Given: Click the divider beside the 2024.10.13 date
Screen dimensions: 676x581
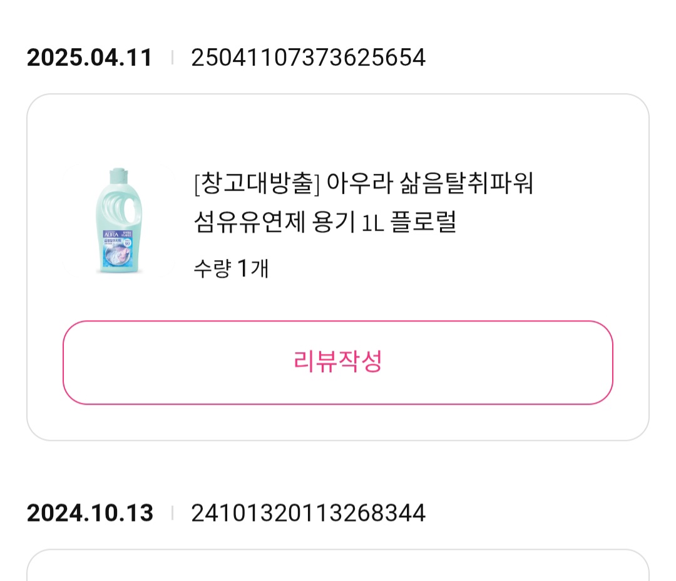Looking at the screenshot, I should pos(172,513).
